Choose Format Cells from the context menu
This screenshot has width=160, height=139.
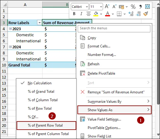point(114,46)
